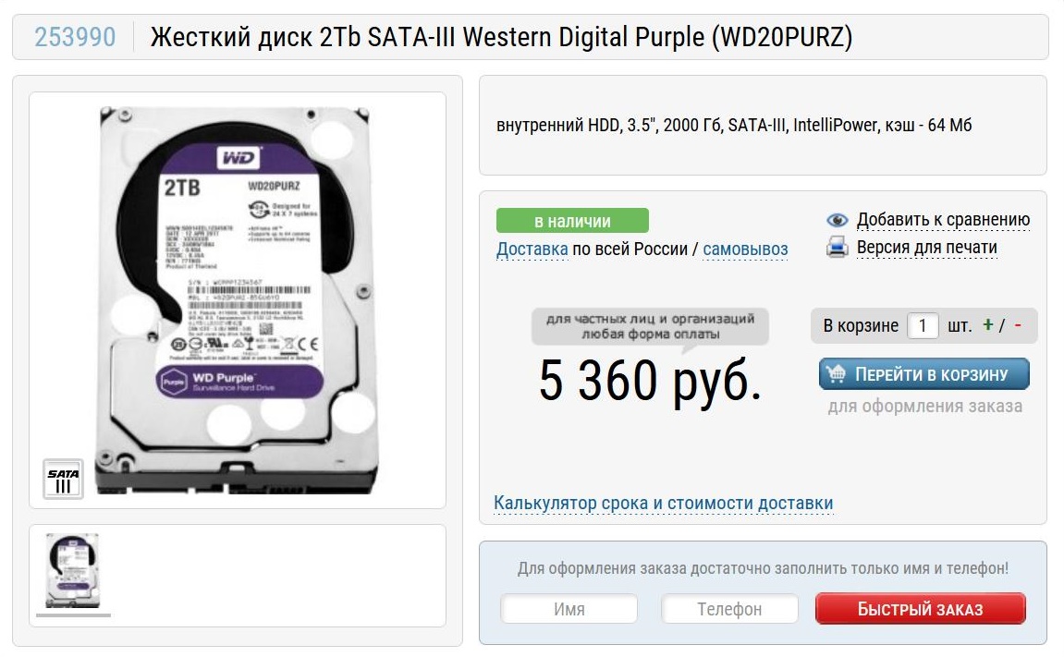The height and width of the screenshot is (657, 1064).
Task: Increase quantity with the green plus
Action: [x=988, y=324]
